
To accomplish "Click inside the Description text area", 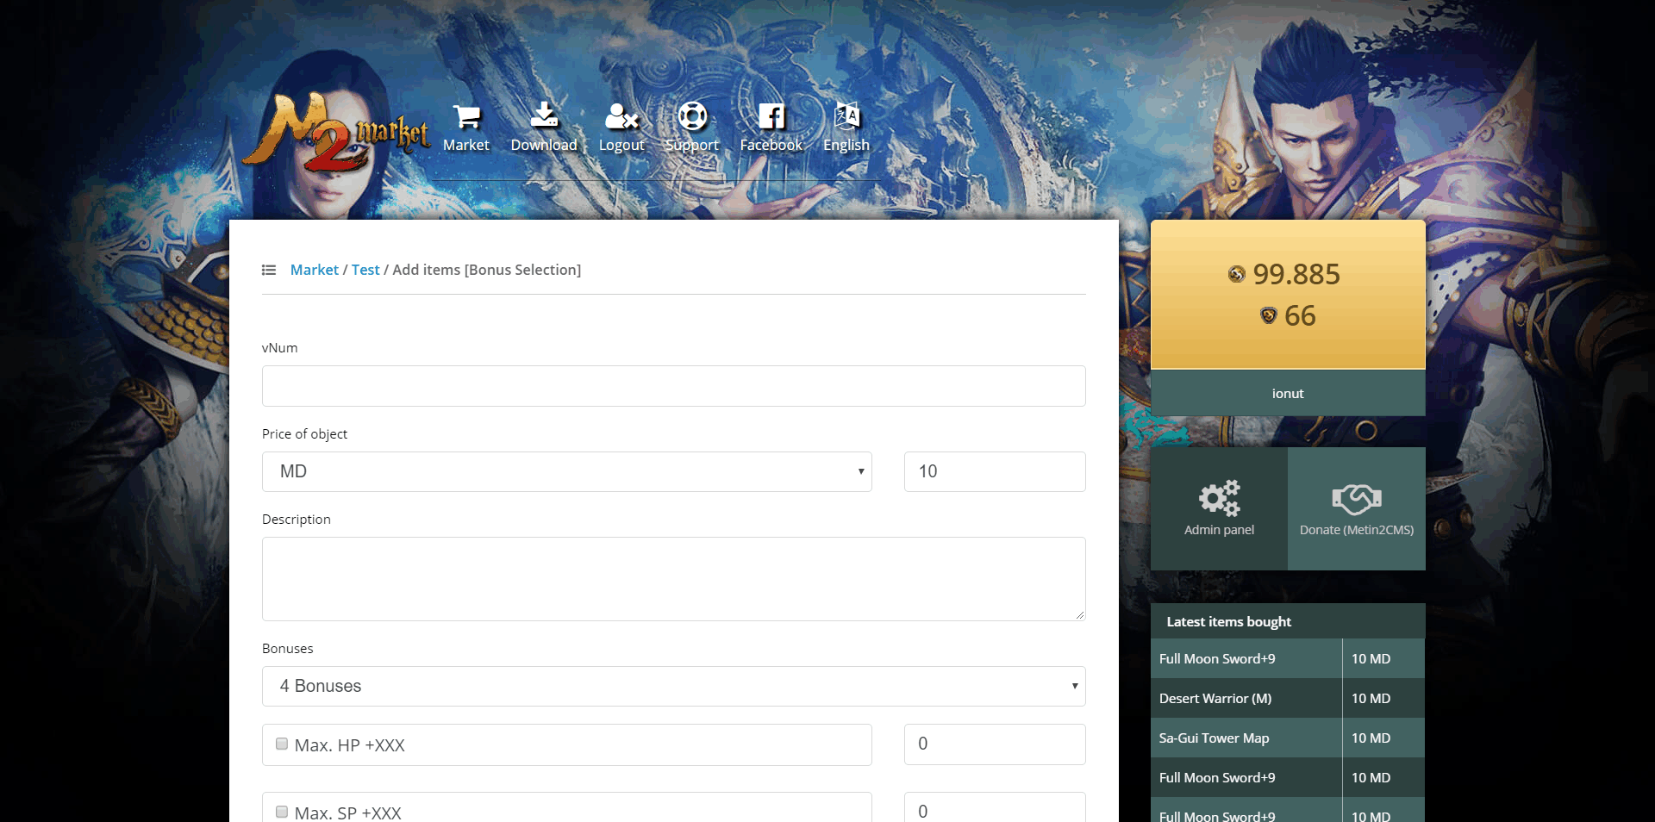I will click(x=673, y=579).
